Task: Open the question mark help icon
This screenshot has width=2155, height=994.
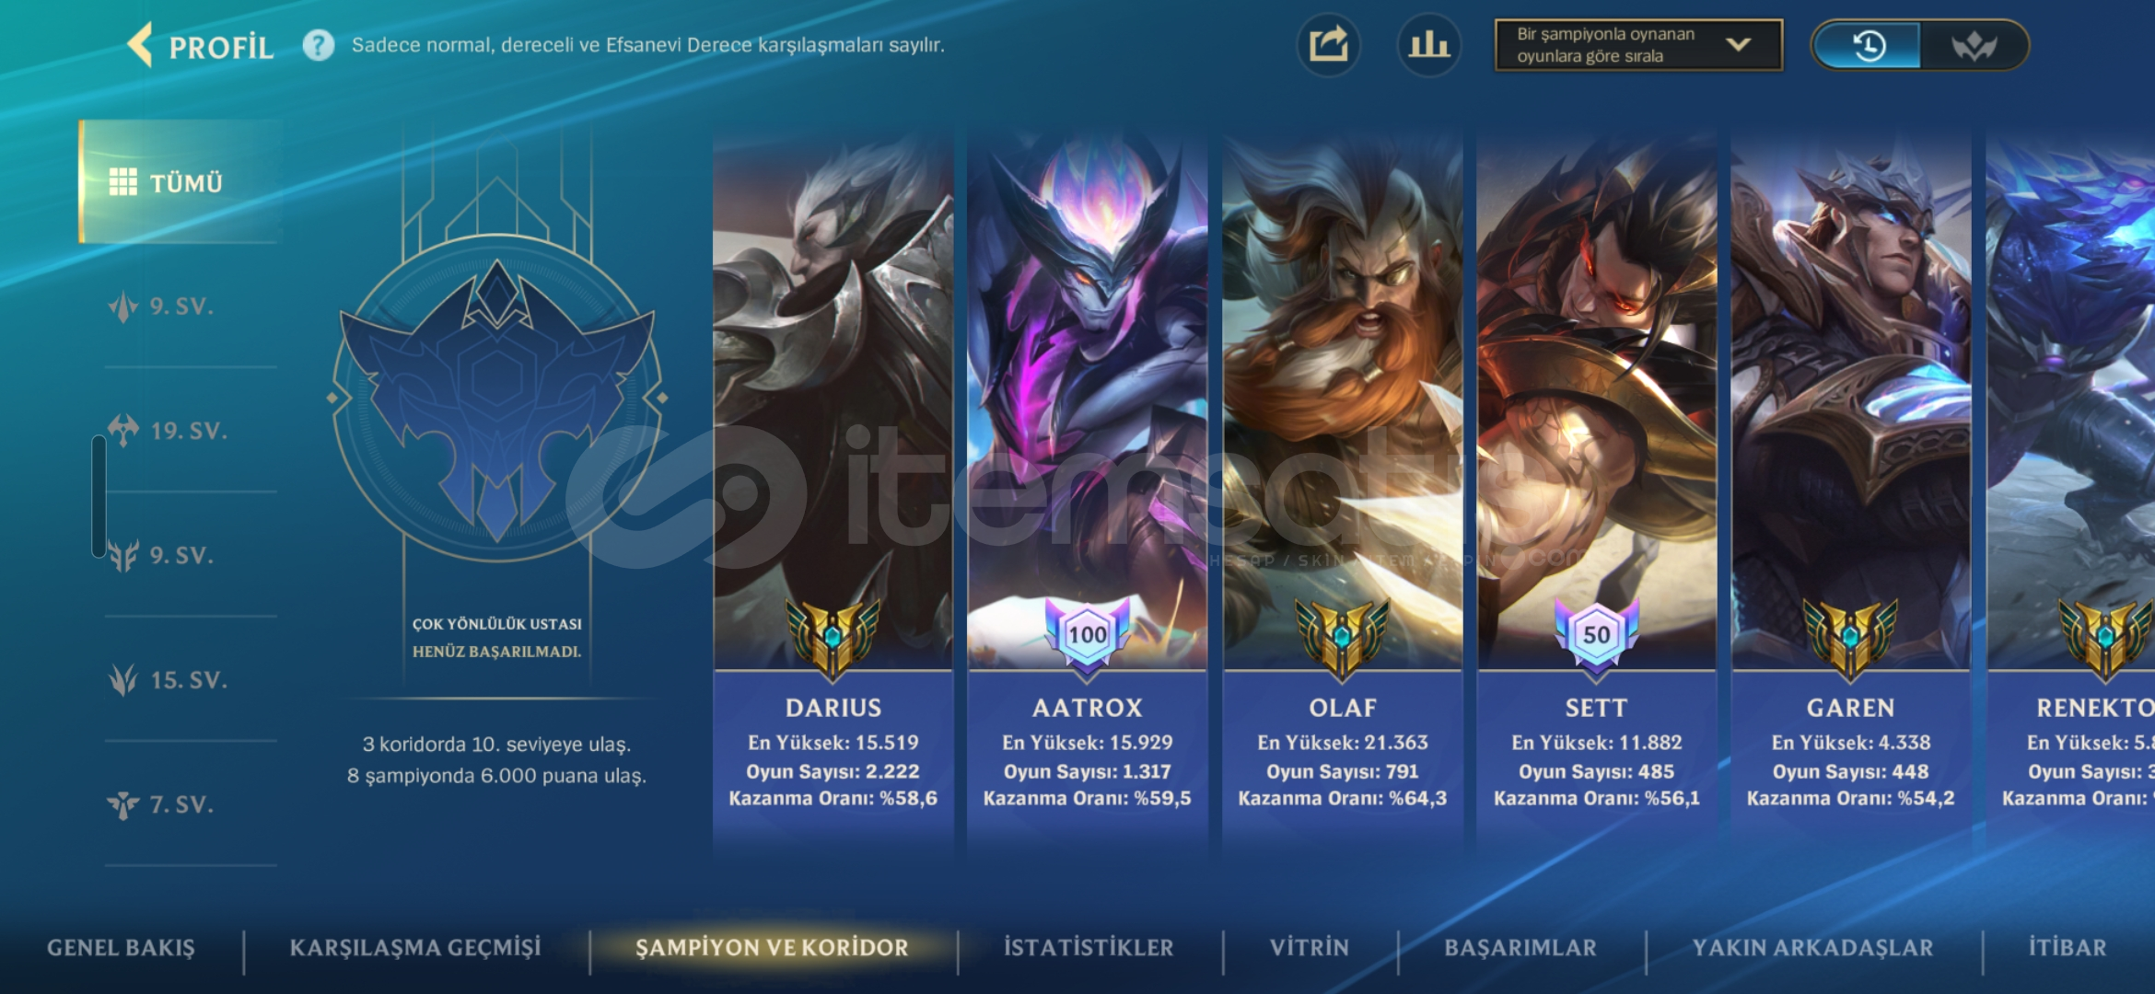Action: [x=319, y=45]
